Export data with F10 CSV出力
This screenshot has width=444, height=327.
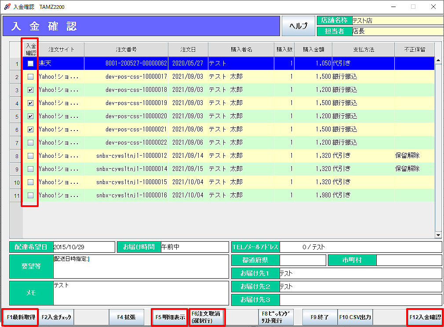click(x=355, y=317)
